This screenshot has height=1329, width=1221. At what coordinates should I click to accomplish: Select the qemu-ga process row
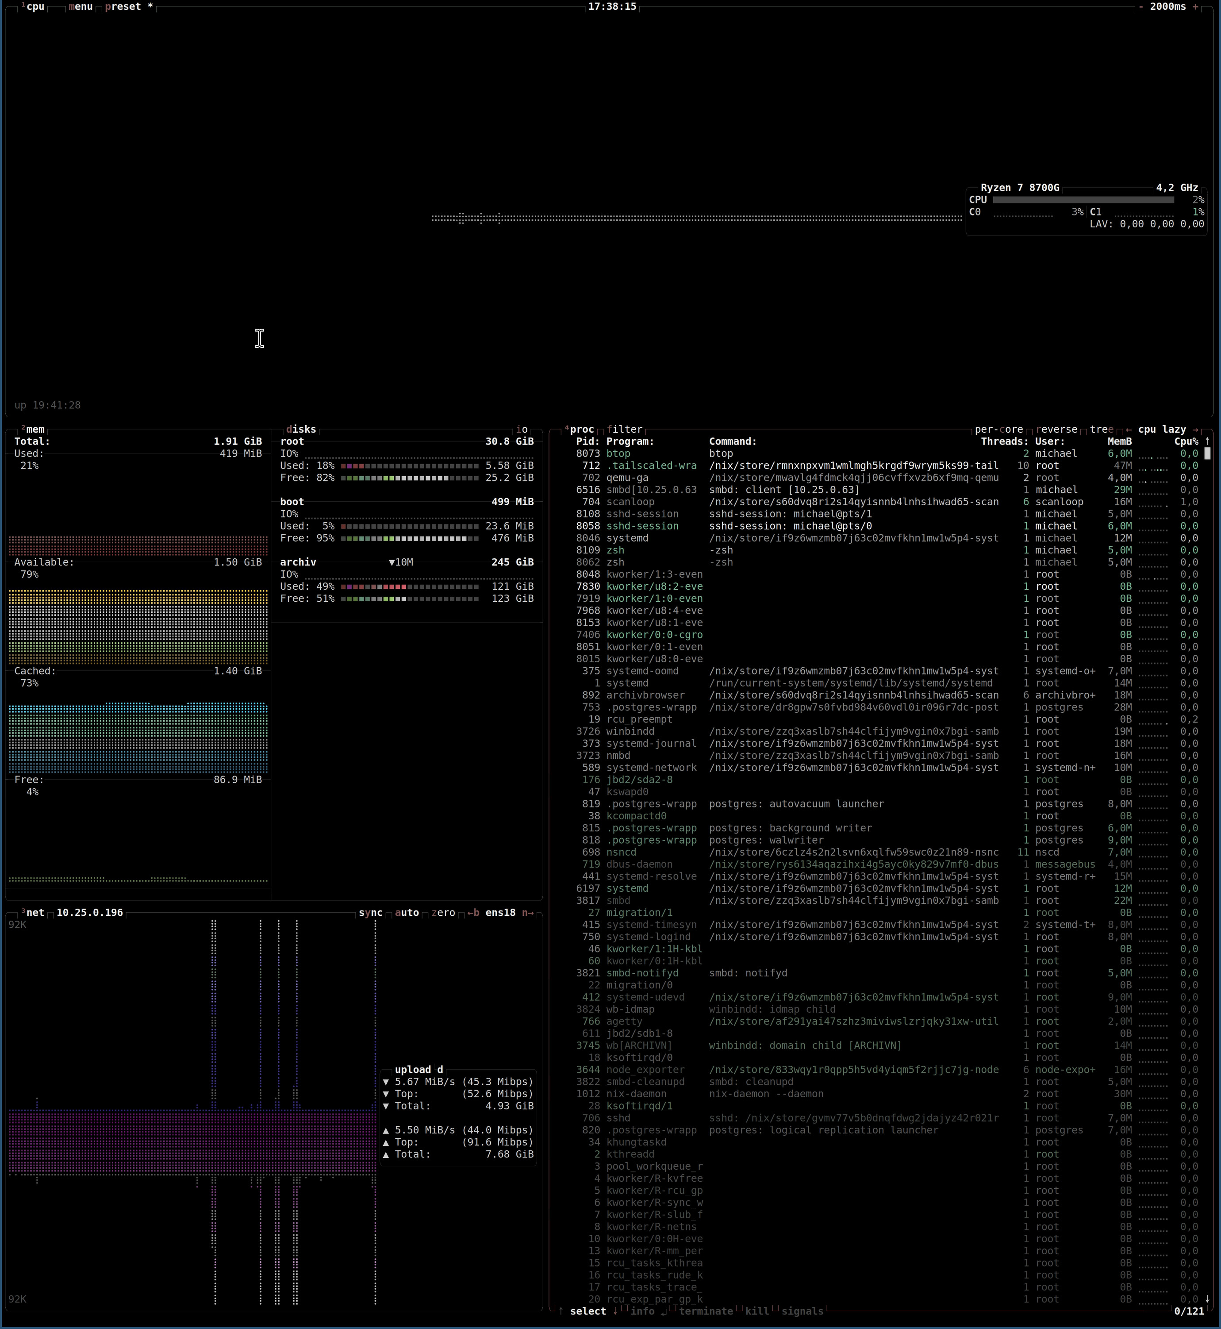887,478
